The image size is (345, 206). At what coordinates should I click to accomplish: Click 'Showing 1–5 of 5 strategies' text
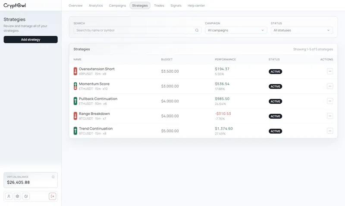(313, 49)
